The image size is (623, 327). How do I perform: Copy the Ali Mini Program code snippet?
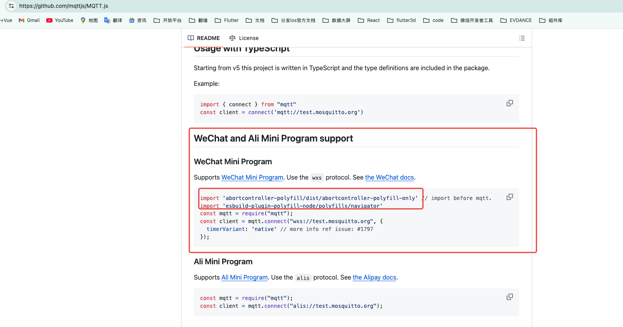510,297
